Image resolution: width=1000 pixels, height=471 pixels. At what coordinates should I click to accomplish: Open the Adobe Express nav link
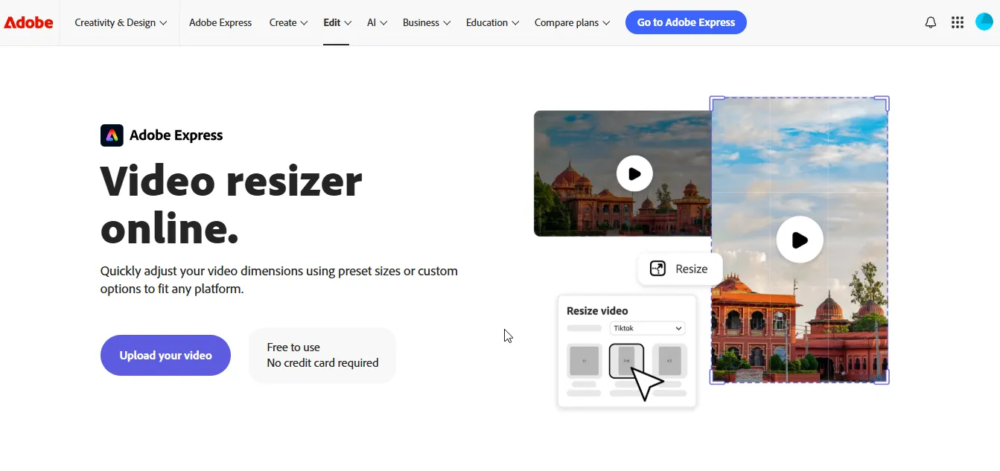(x=220, y=22)
